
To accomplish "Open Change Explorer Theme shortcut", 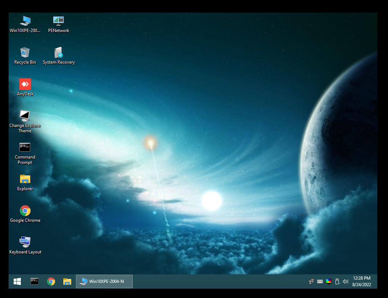I will [x=25, y=121].
